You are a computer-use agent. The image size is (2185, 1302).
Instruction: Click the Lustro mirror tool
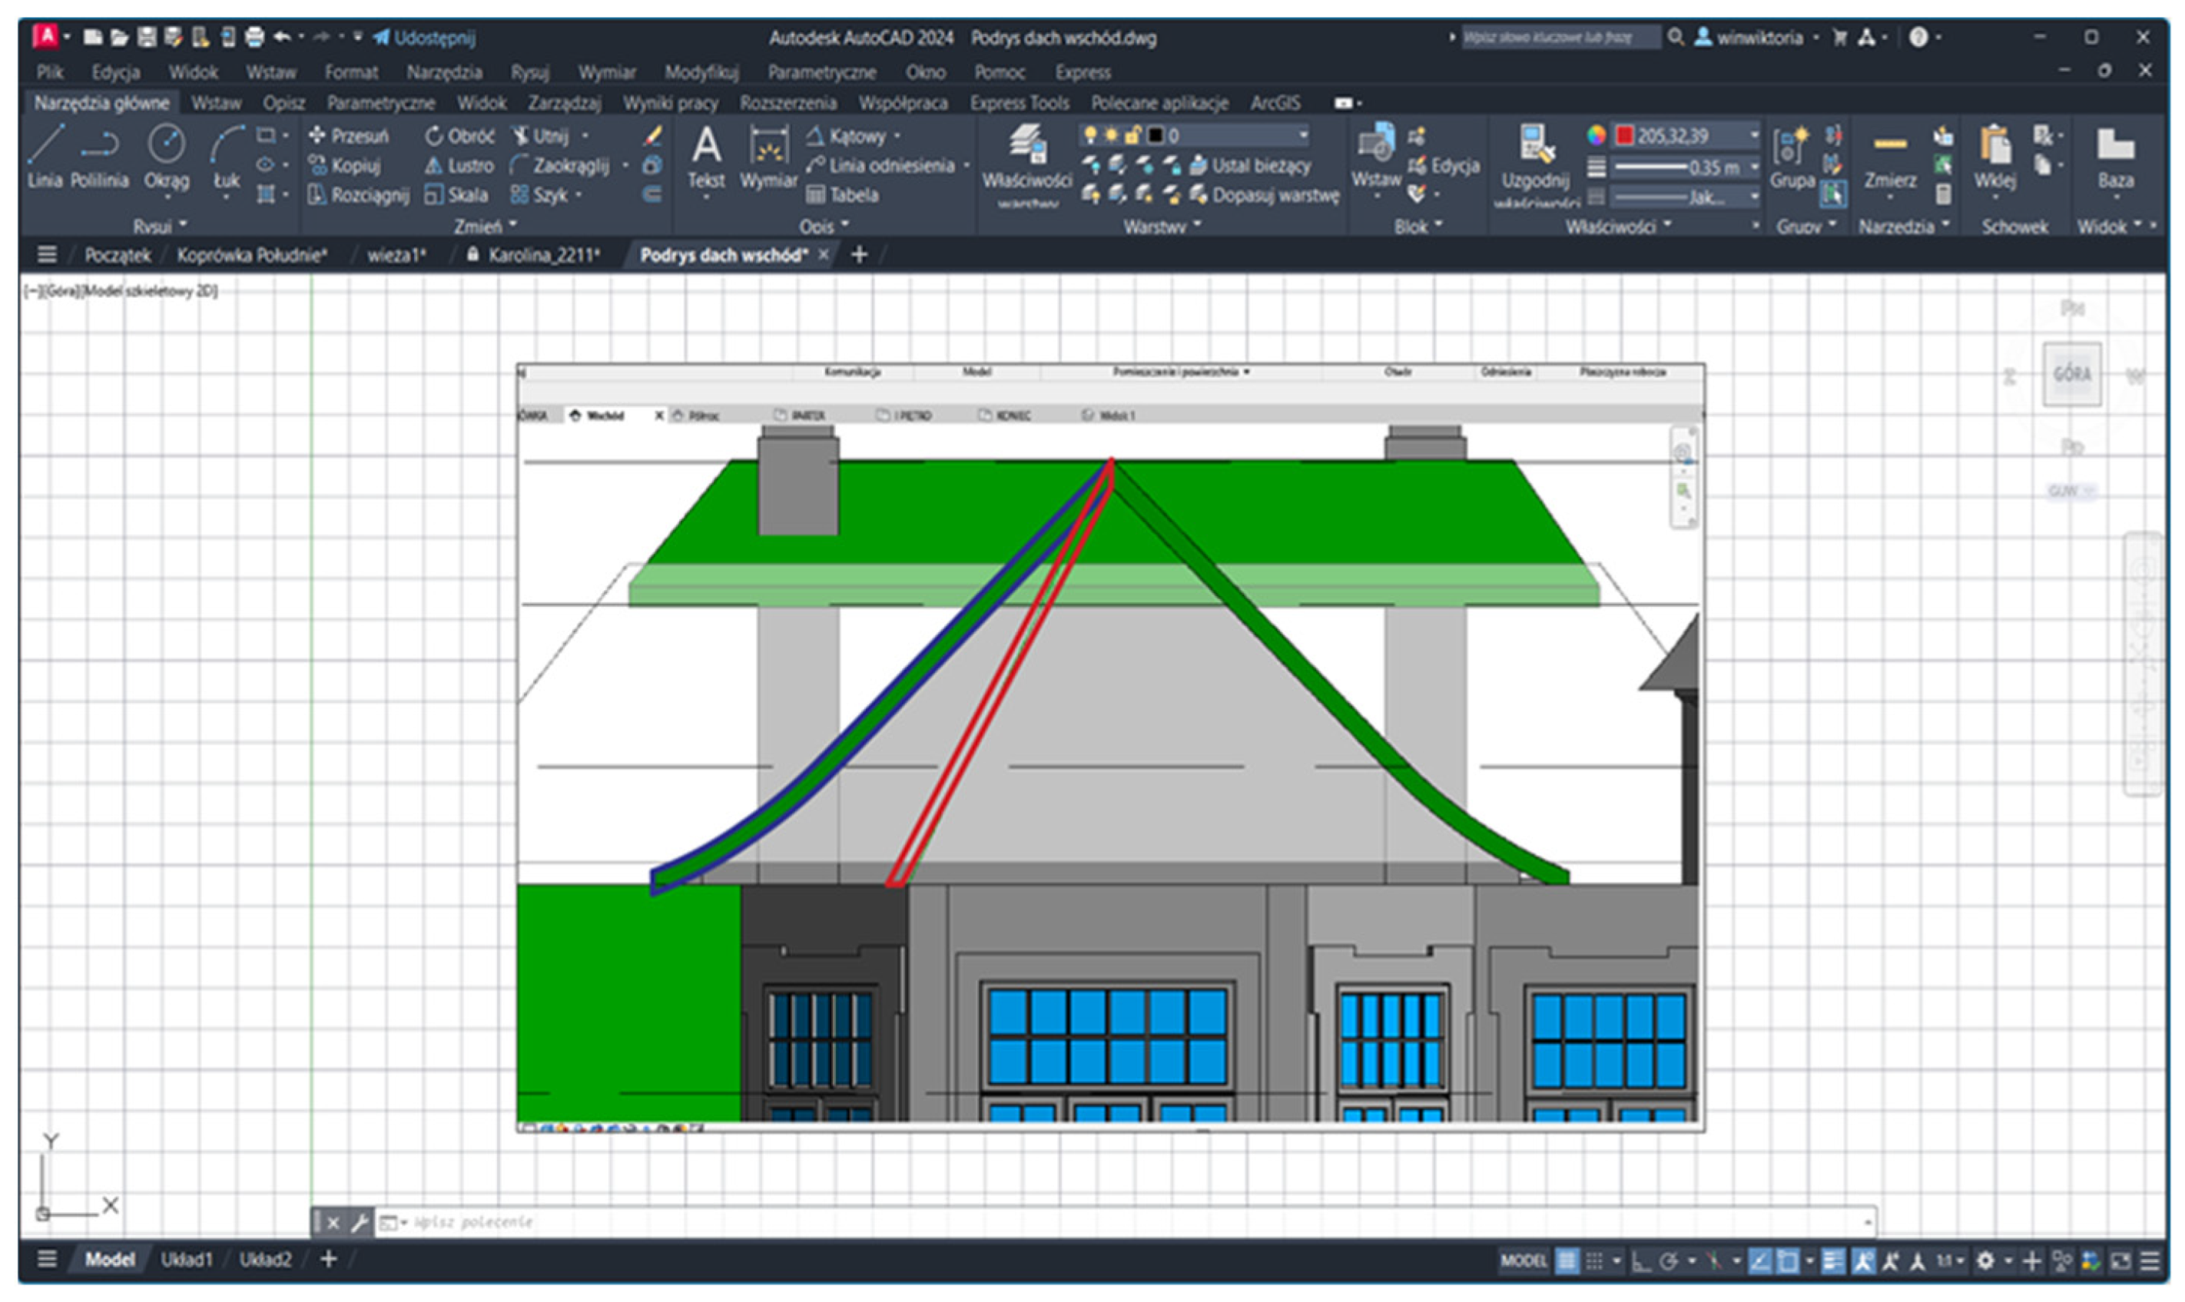point(459,166)
